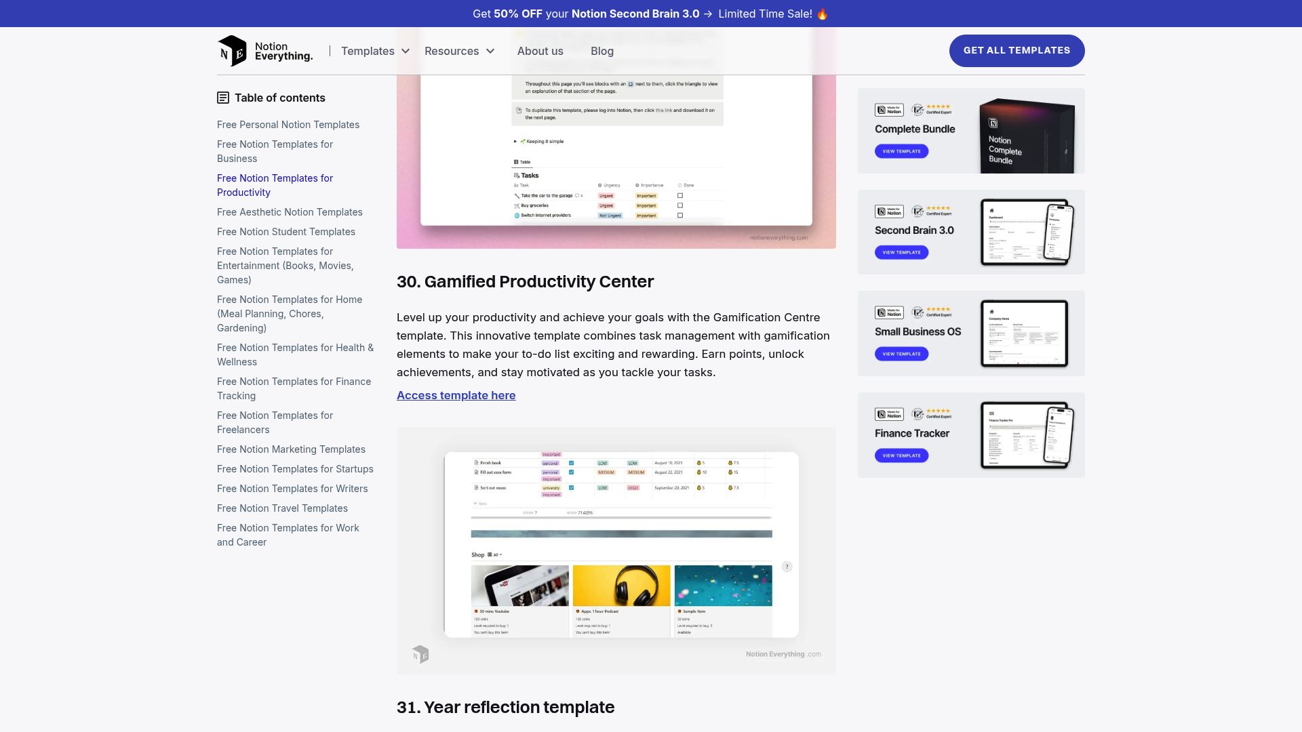Go to Work and Career templates link
1302x732 pixels.
click(288, 535)
